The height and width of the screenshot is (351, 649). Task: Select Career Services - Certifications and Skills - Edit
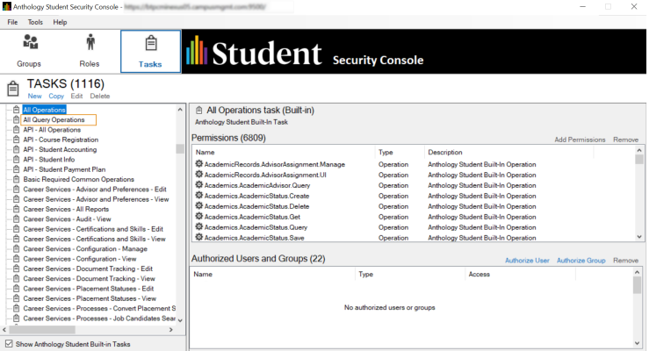93,229
